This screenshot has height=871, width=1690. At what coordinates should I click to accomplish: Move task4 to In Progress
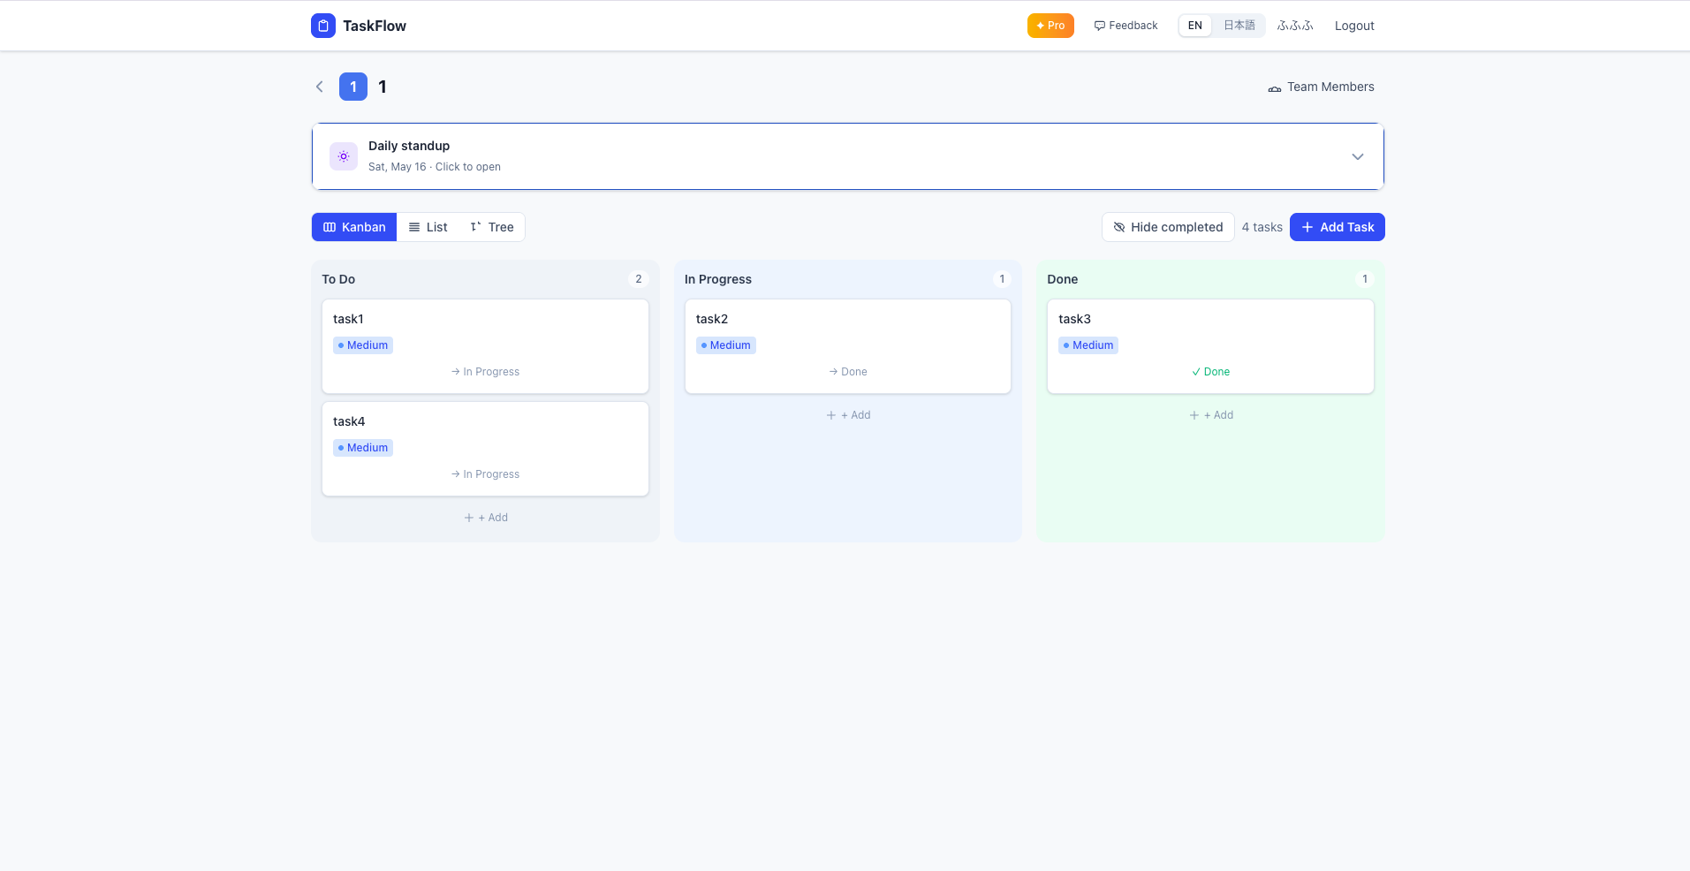[485, 474]
